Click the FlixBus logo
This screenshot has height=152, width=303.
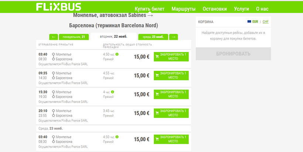pyautogui.click(x=58, y=7)
